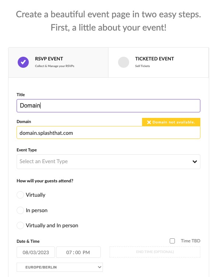The image size is (221, 277).
Task: Choose the Virtually radio option
Action: (20, 195)
